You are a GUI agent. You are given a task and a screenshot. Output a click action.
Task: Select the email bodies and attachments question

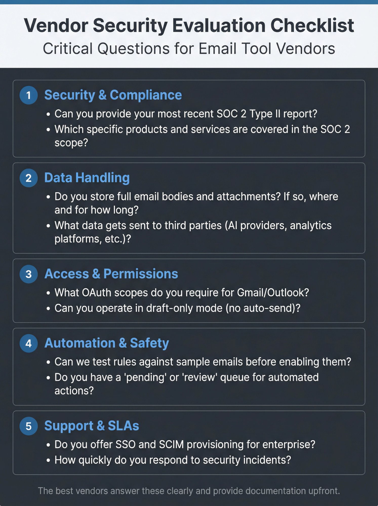click(x=196, y=203)
